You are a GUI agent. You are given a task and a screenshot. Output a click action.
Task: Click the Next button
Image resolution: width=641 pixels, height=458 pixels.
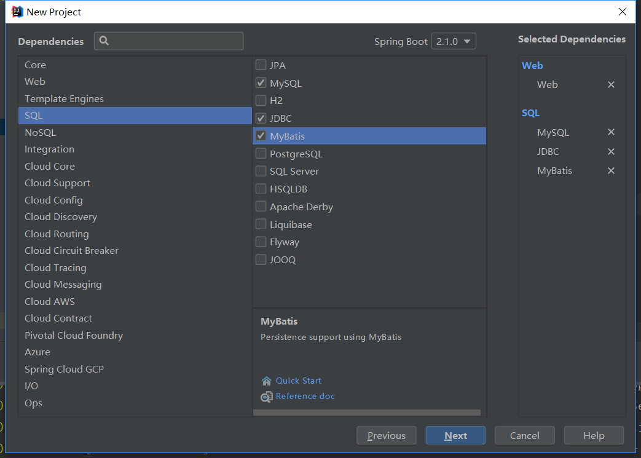[455, 435]
